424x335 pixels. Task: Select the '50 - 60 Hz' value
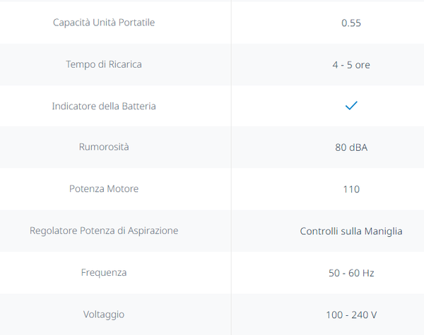point(351,272)
